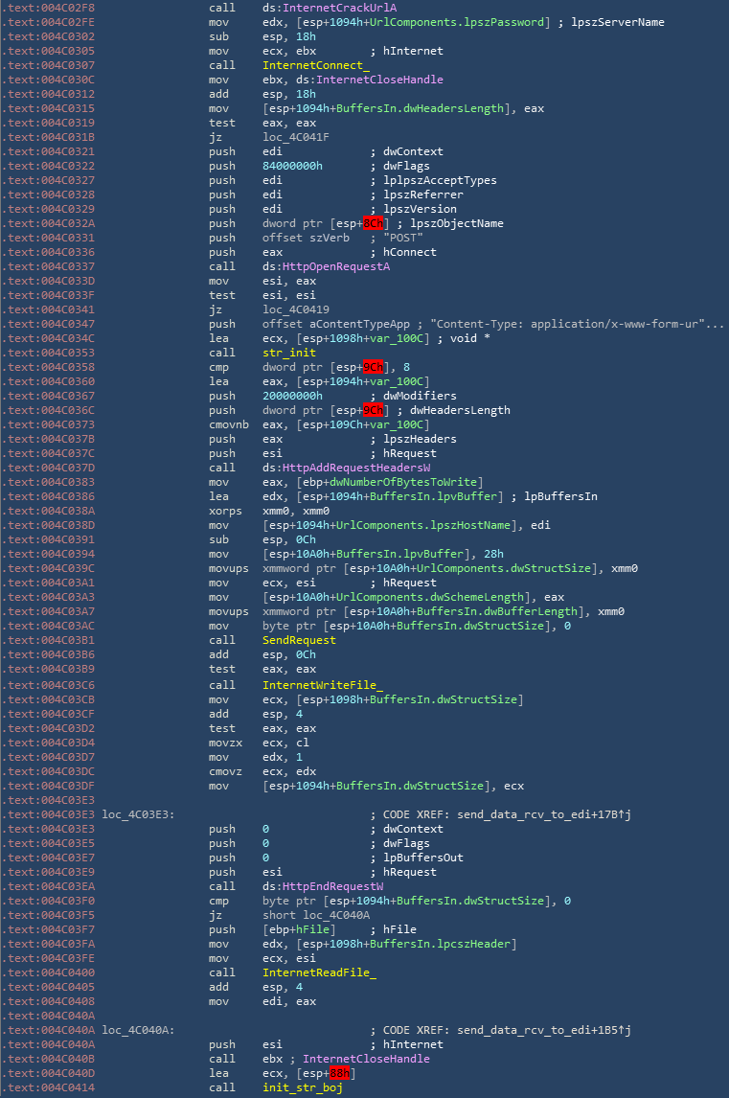Image resolution: width=729 pixels, height=1098 pixels.
Task: Go to the str_init function
Action: coord(288,353)
